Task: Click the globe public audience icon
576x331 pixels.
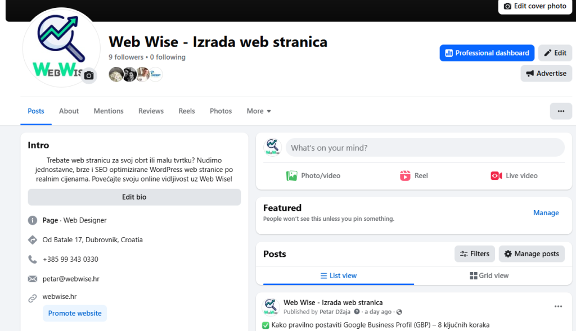Action: pyautogui.click(x=399, y=312)
